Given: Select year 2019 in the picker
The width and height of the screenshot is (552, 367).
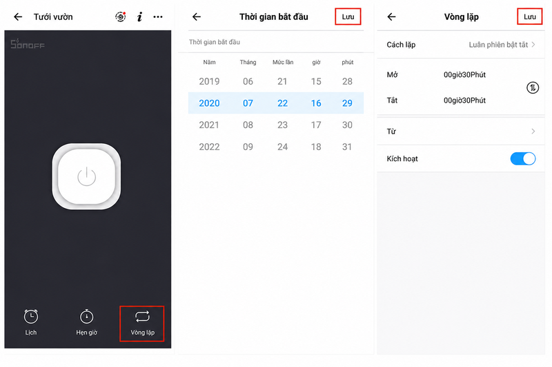Looking at the screenshot, I should click(209, 81).
